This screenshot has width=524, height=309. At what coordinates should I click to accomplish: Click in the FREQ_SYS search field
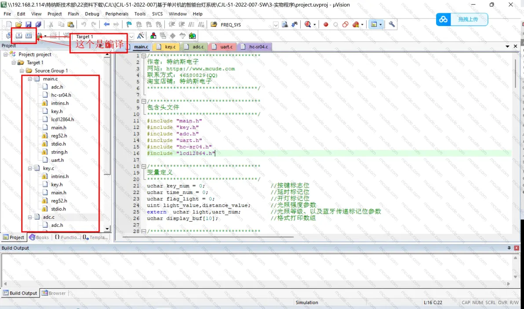246,25
